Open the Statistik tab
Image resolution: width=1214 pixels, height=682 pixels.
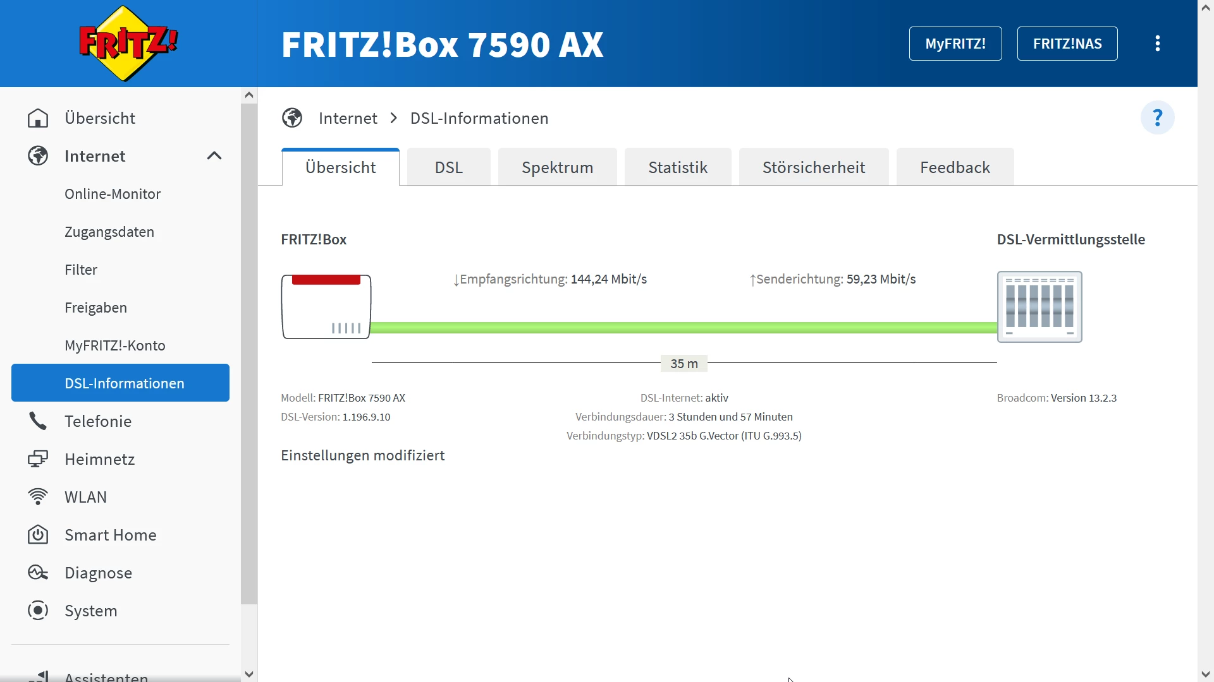677,167
